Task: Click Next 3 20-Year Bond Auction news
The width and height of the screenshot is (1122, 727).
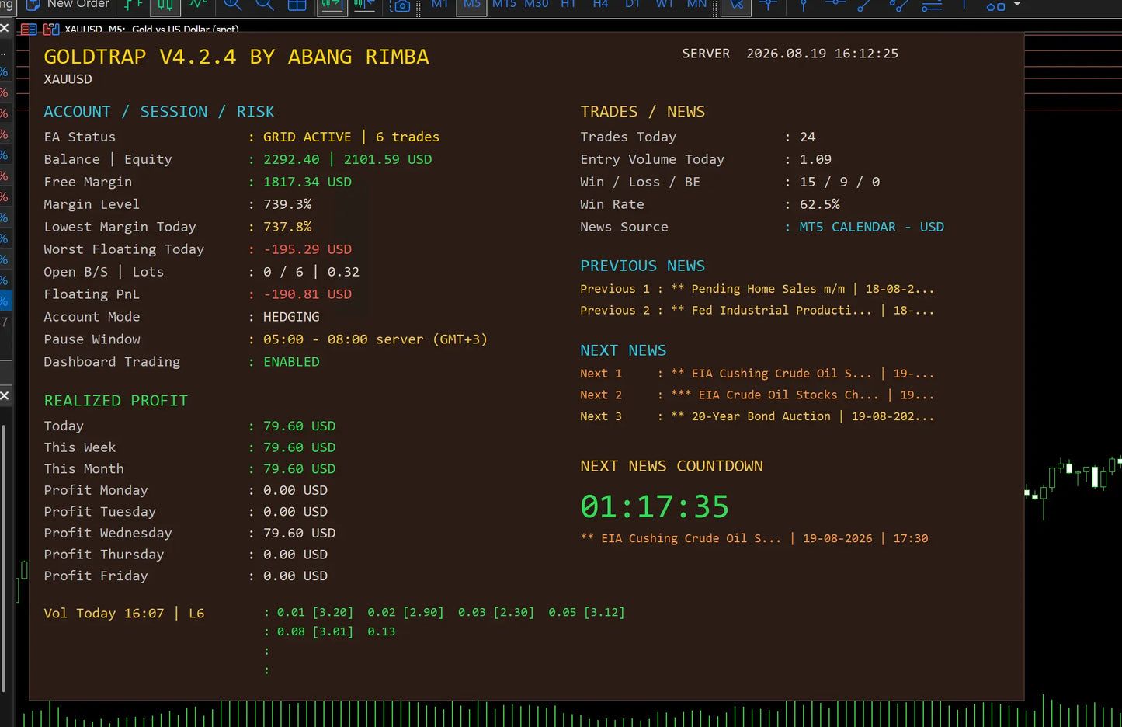Action: pos(757,416)
